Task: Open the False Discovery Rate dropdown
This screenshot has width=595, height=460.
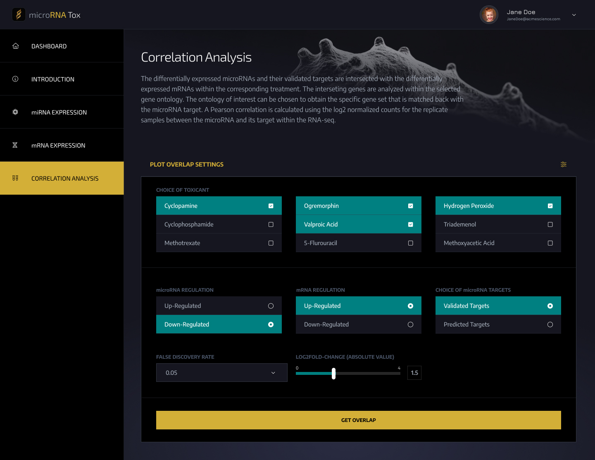Action: click(221, 373)
